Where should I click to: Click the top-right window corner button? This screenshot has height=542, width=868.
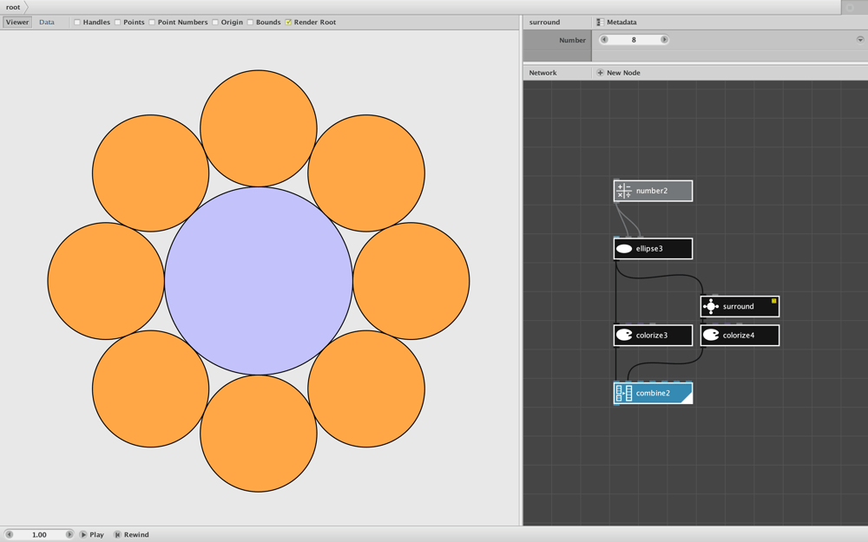tap(851, 7)
